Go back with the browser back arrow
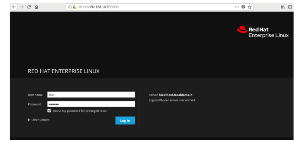Image resolution: width=295 pixels, height=141 pixels. coord(14,7)
